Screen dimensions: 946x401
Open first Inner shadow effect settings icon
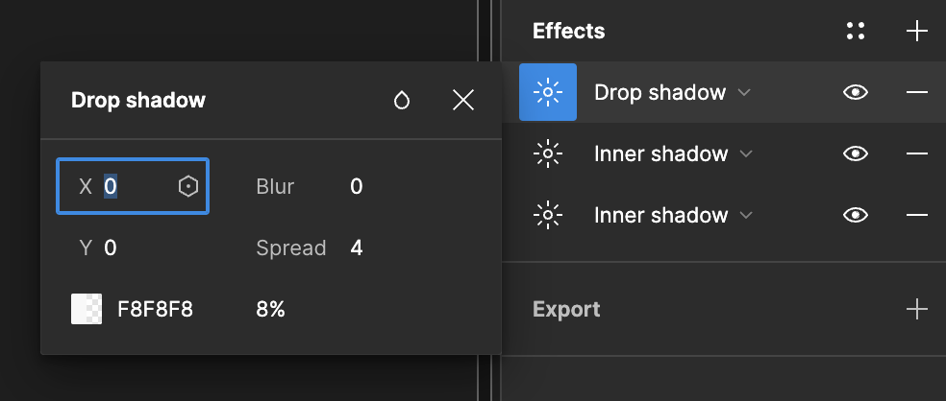point(548,153)
